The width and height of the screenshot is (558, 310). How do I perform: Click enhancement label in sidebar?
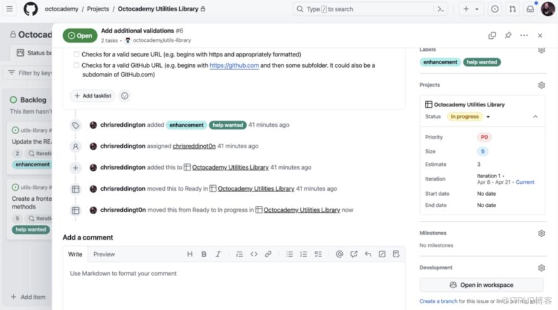pos(440,62)
